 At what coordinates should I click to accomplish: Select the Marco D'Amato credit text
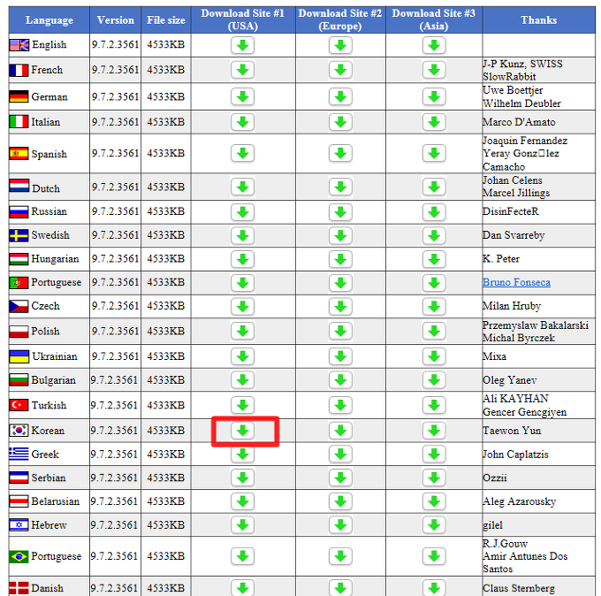519,122
